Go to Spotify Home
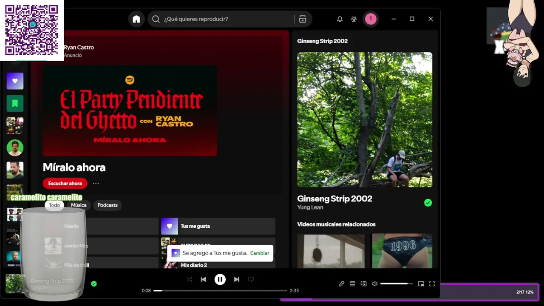The width and height of the screenshot is (544, 306). pyautogui.click(x=136, y=19)
